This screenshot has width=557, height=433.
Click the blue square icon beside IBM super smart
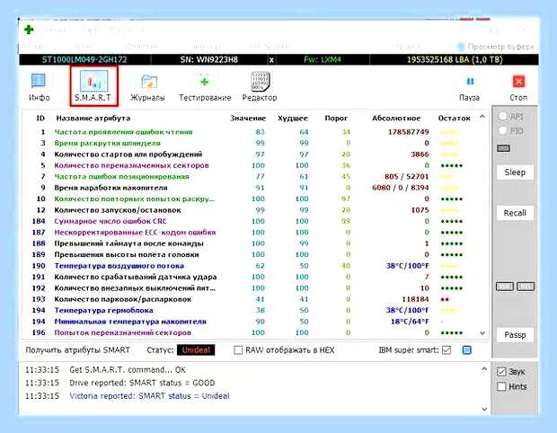pos(467,350)
